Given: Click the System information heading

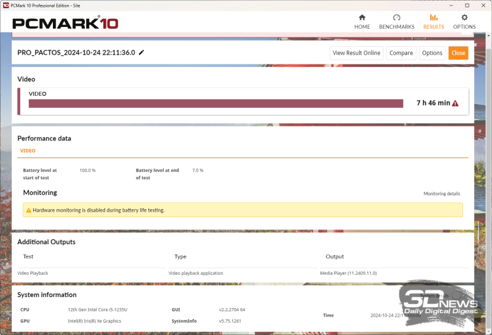Looking at the screenshot, I should (x=47, y=295).
